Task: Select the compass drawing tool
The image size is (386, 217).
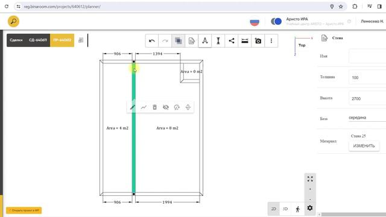Action: click(x=205, y=41)
